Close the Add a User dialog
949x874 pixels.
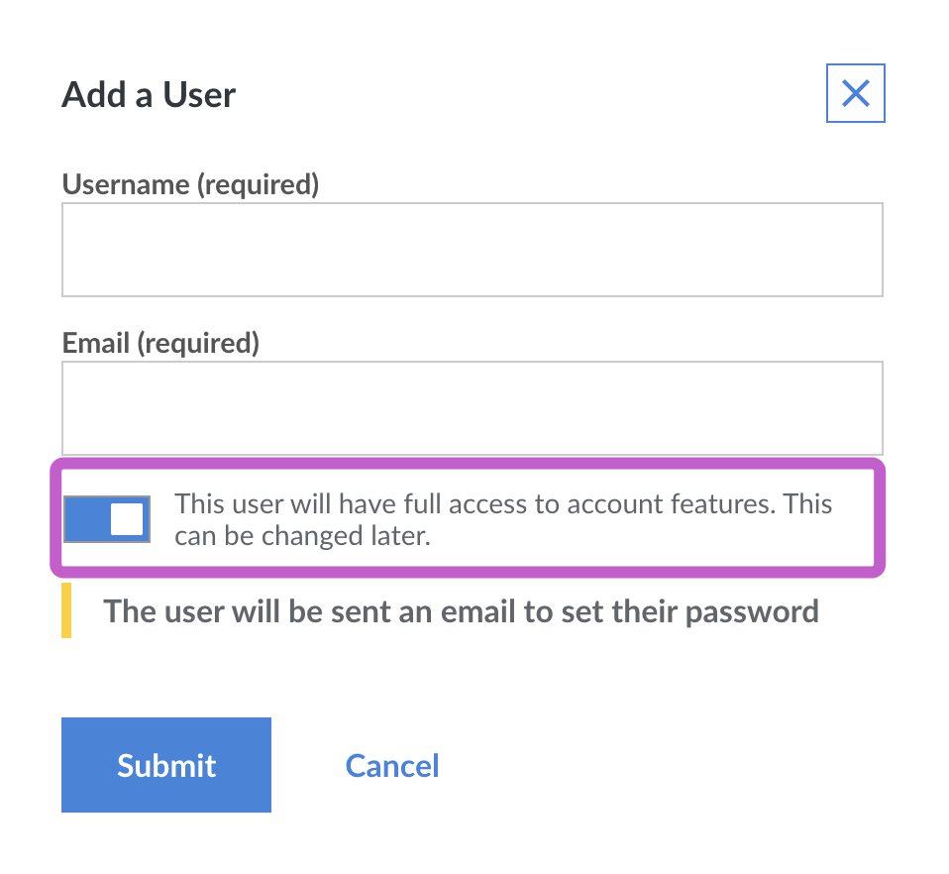pyautogui.click(x=855, y=93)
